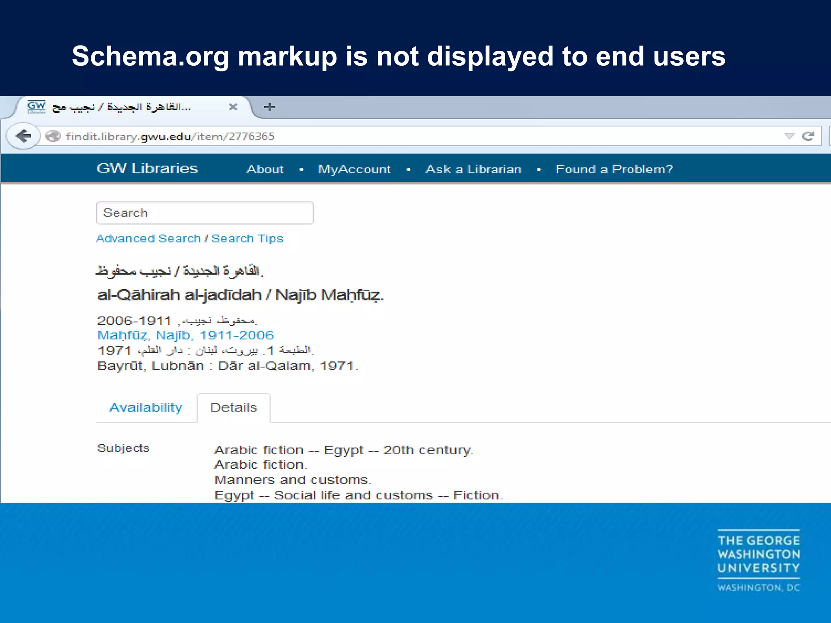Screen dimensions: 831x623
Task: Click the Arabic author line 2006-1911
Action: click(x=177, y=320)
